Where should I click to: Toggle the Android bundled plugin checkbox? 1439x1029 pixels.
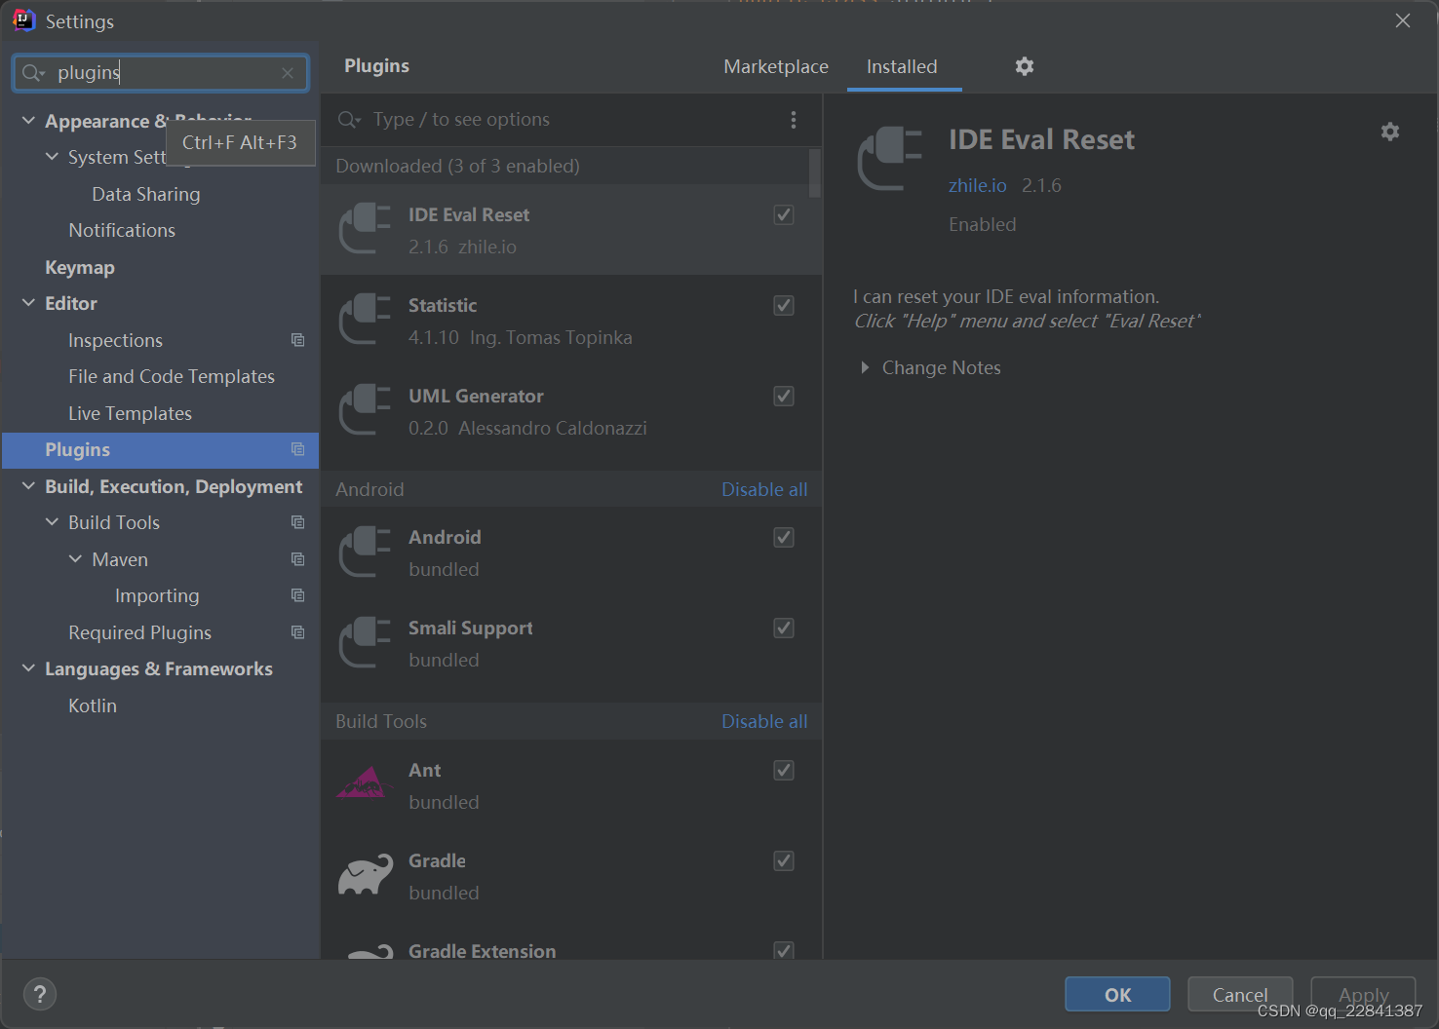coord(784,537)
